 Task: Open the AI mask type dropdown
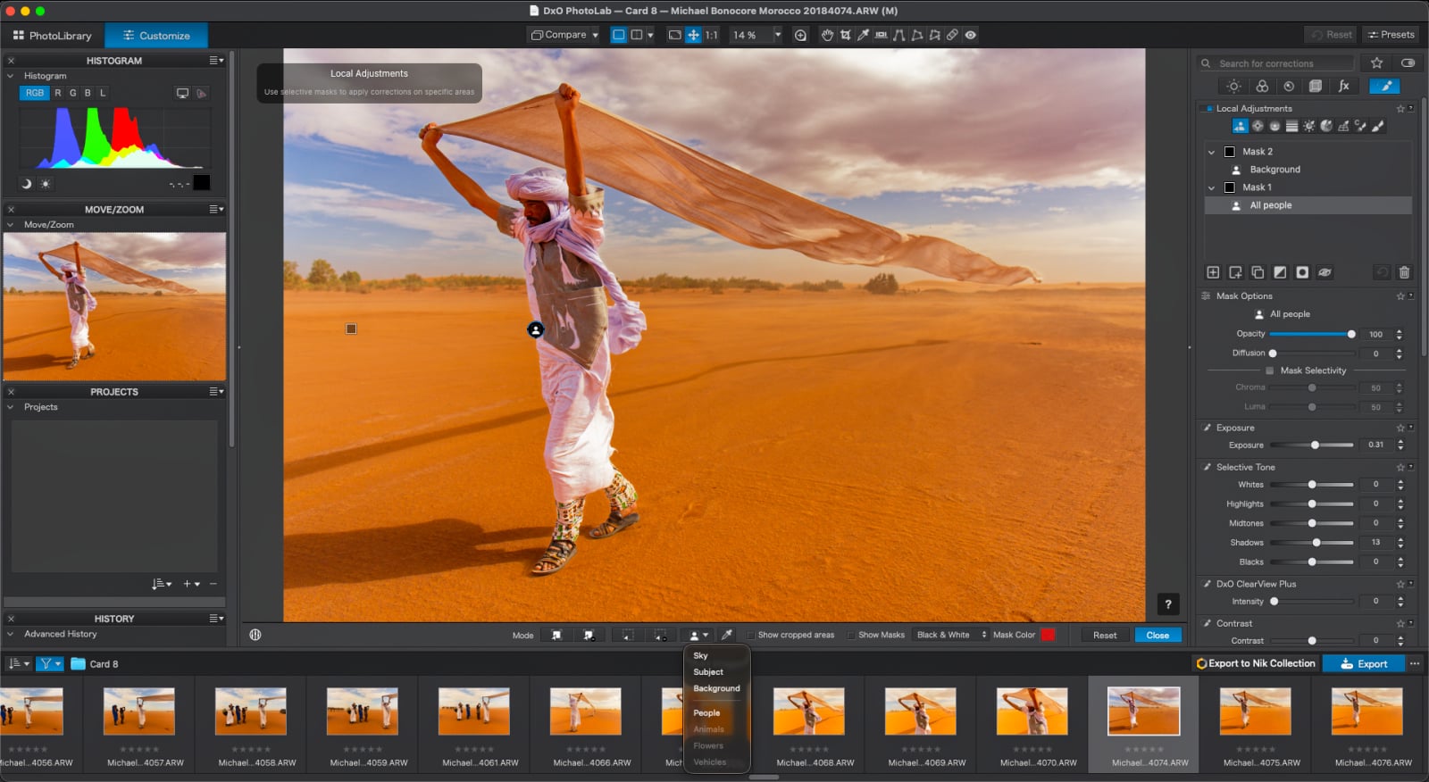[698, 635]
